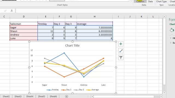
Task: Click horizontal scrollbar right arrow
Action: (x=161, y=97)
